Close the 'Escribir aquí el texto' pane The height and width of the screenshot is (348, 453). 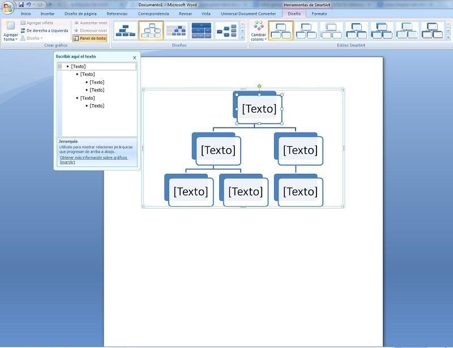(134, 58)
